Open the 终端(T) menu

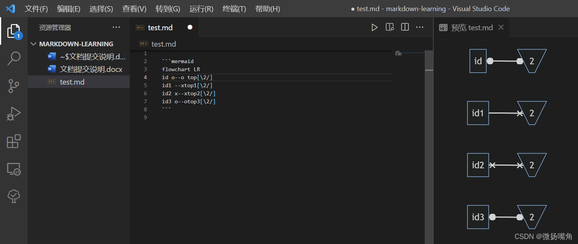point(234,9)
